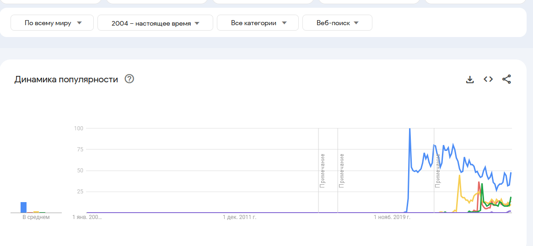Click the yellow average bar
The height and width of the screenshot is (246, 533).
(36, 212)
